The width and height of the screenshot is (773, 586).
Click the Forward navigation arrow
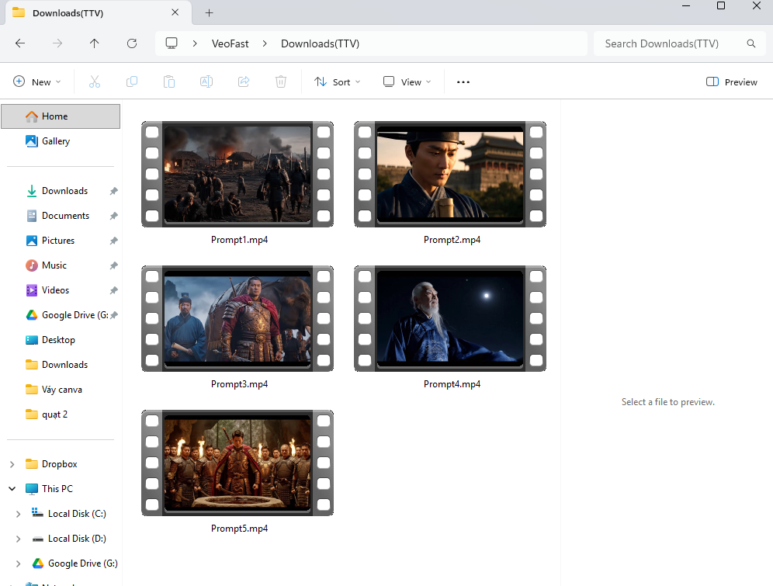tap(57, 43)
